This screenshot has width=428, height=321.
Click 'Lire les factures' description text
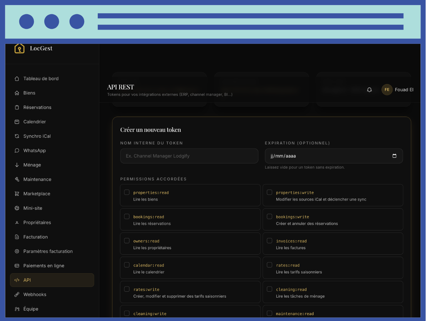coord(291,248)
